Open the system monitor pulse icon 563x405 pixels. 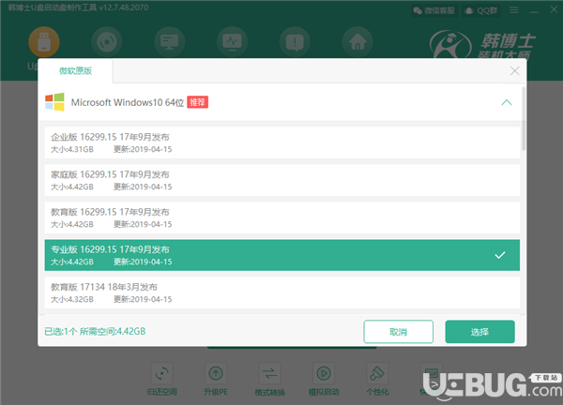coord(233,42)
